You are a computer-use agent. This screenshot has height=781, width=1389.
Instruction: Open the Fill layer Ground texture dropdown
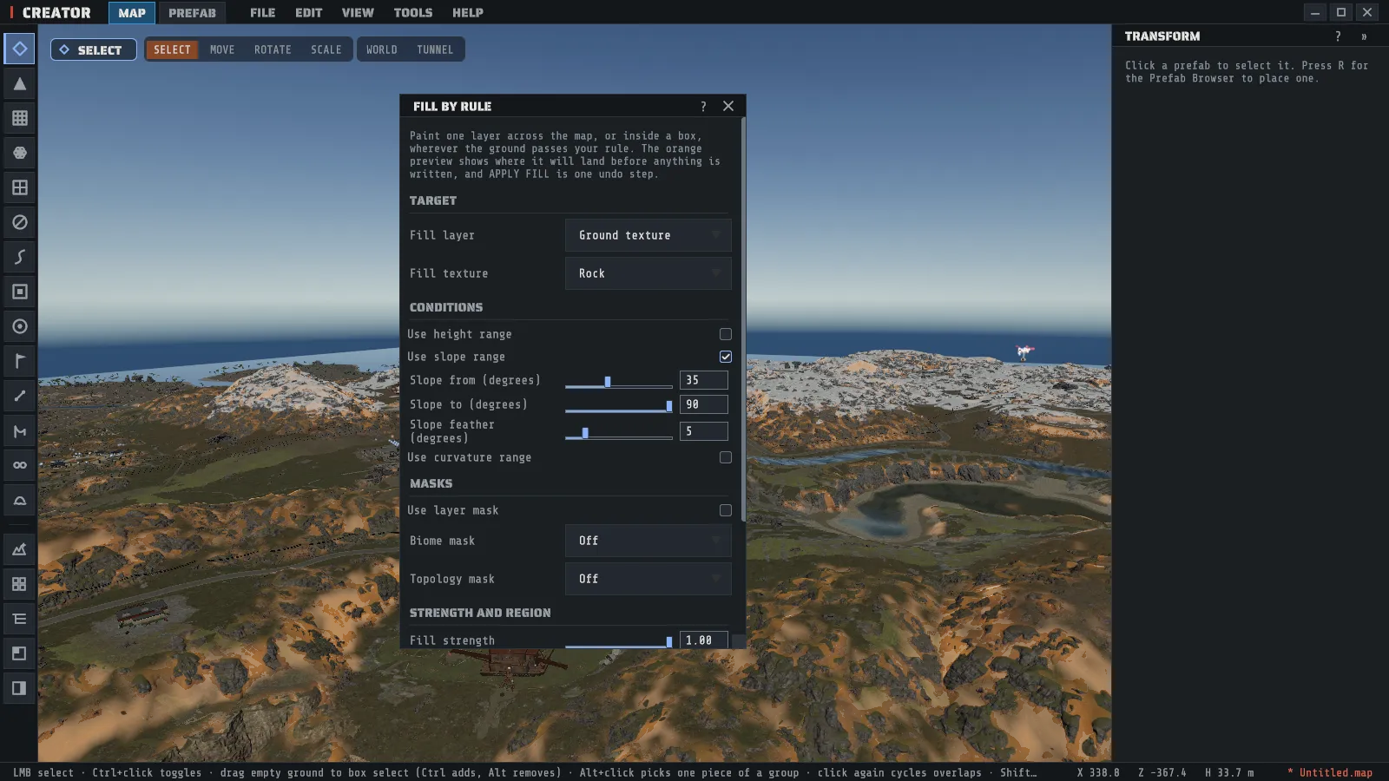(648, 235)
